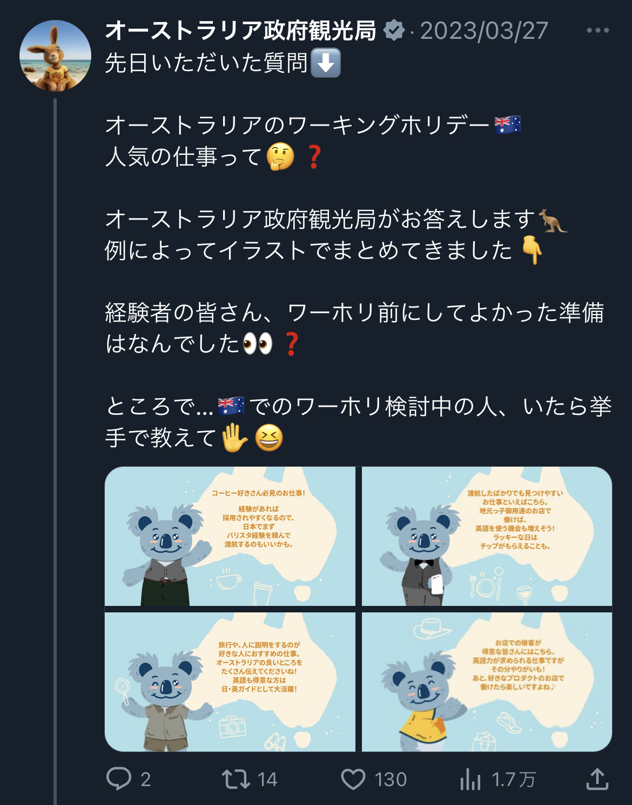This screenshot has height=805, width=632.
Task: Click the 2023/03/27 post date
Action: (484, 31)
